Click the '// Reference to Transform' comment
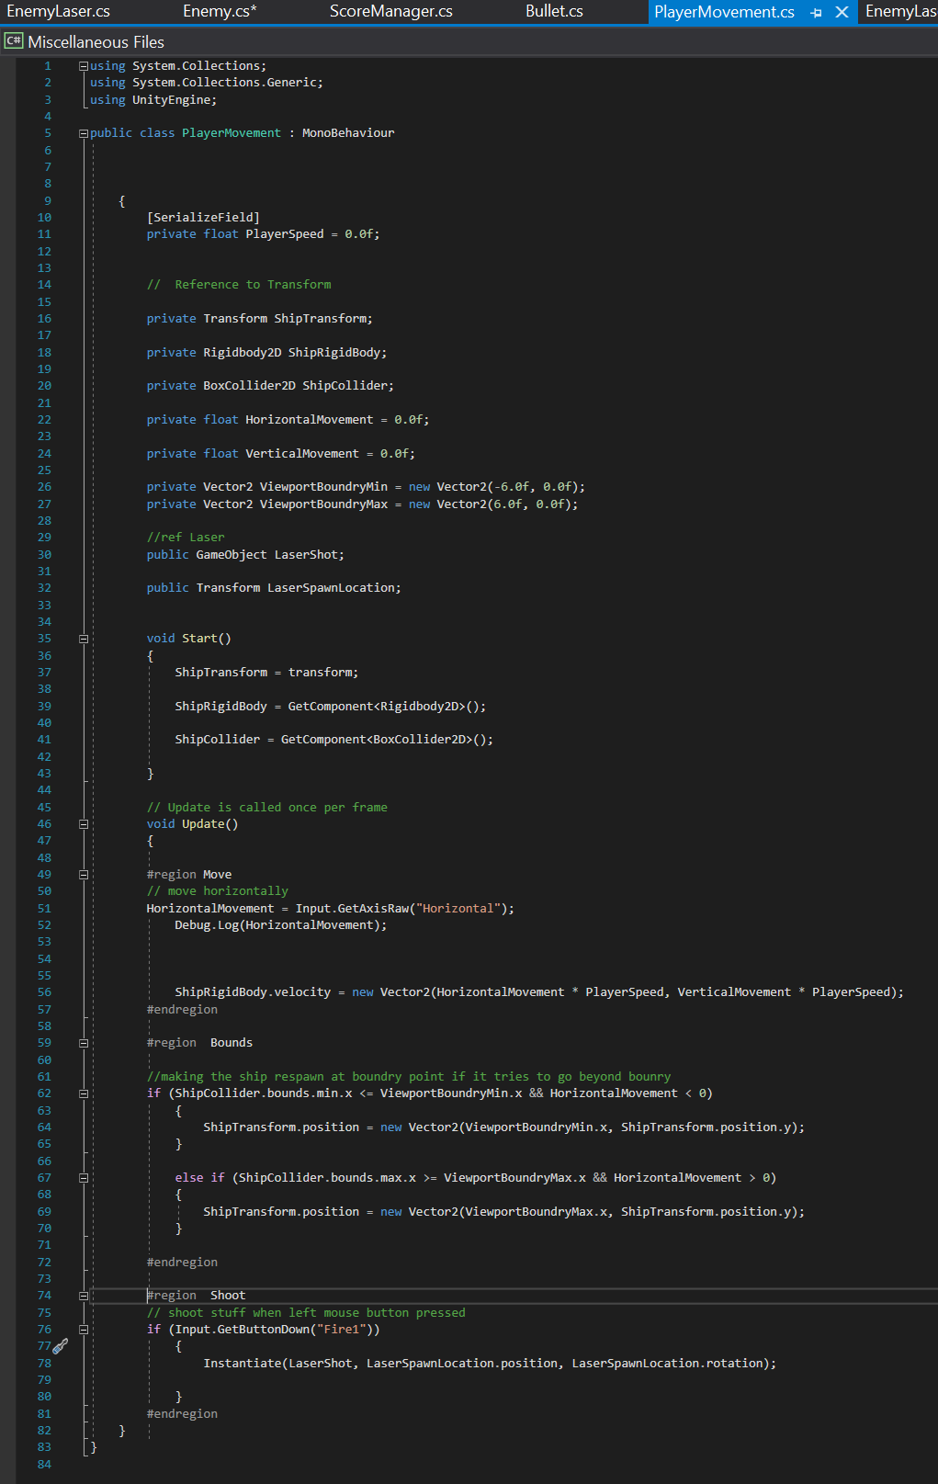The width and height of the screenshot is (938, 1484). pos(239,285)
